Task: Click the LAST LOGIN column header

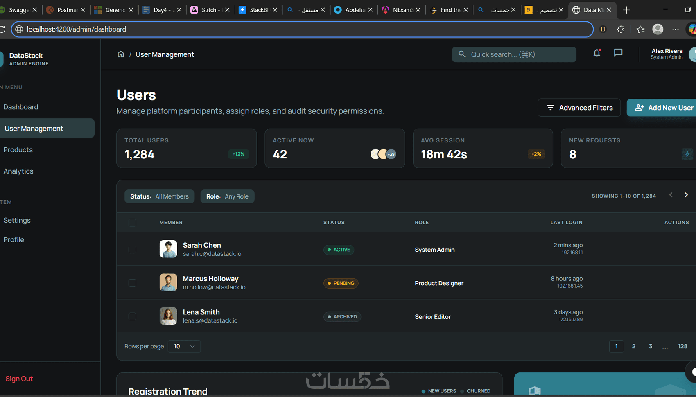Action: (566, 223)
